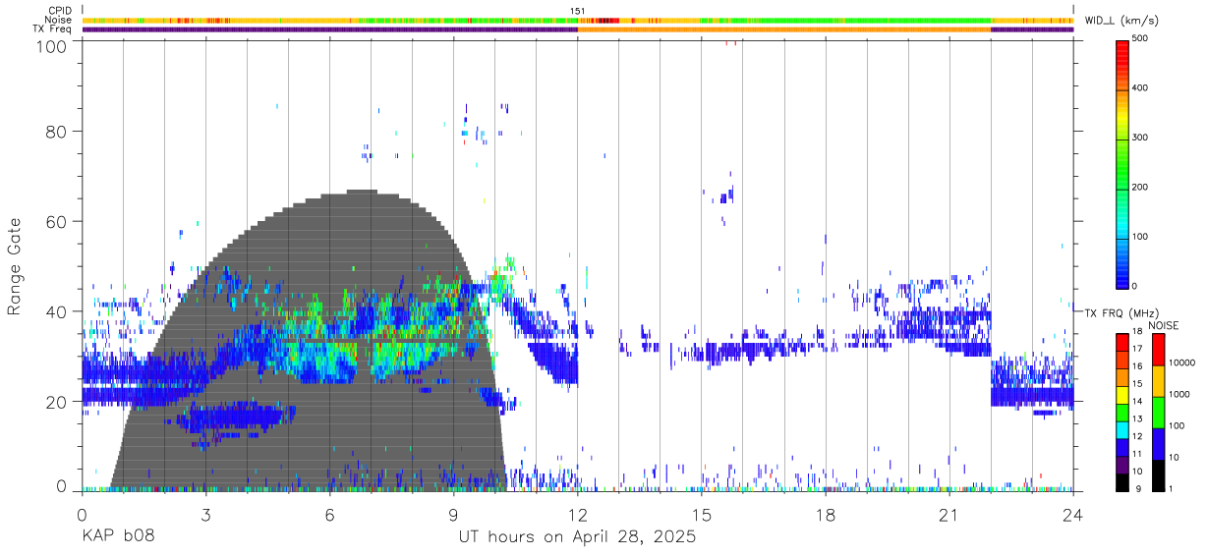This screenshot has width=1207, height=557.
Task: Click the Range Gate axis title
Action: (16, 267)
